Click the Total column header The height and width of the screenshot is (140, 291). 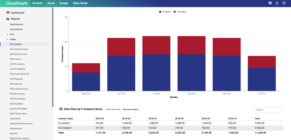(x=257, y=119)
